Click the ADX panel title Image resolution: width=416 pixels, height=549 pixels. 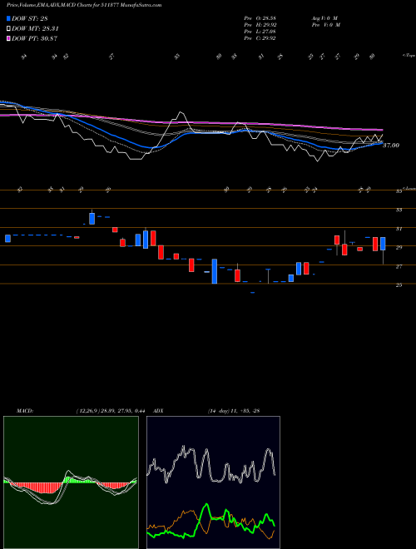point(159,411)
